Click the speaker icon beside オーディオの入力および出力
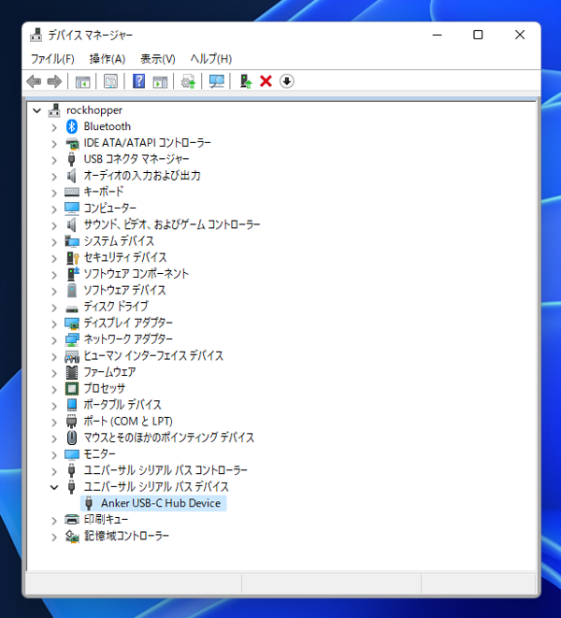This screenshot has width=561, height=618. pyautogui.click(x=71, y=176)
